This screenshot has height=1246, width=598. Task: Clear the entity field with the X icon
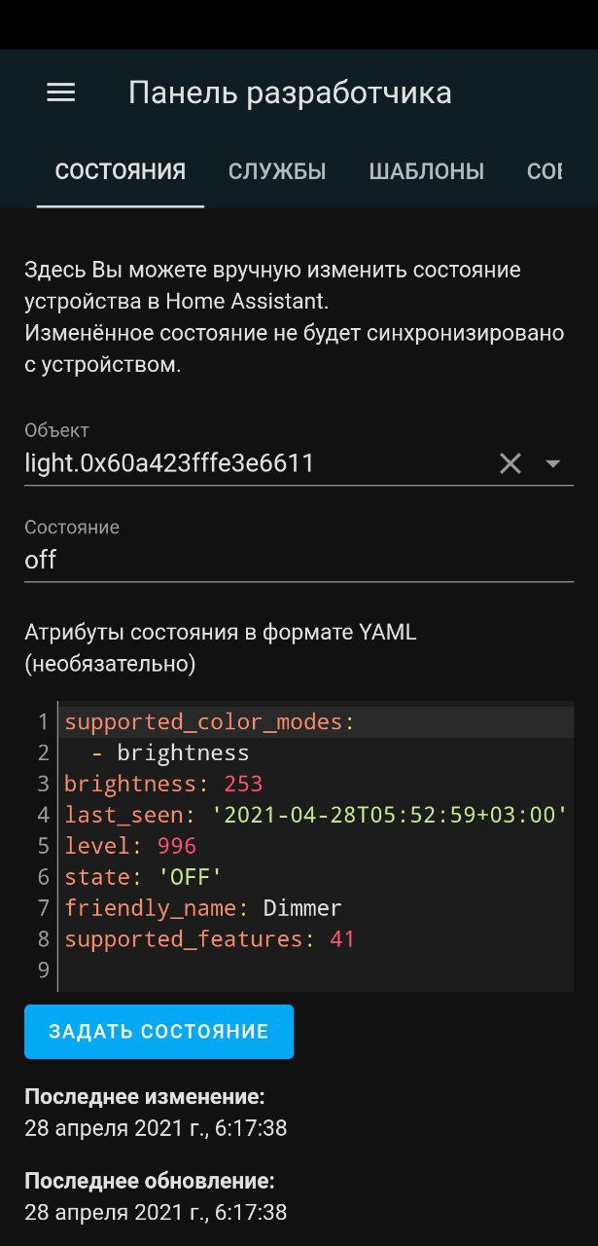(x=510, y=463)
